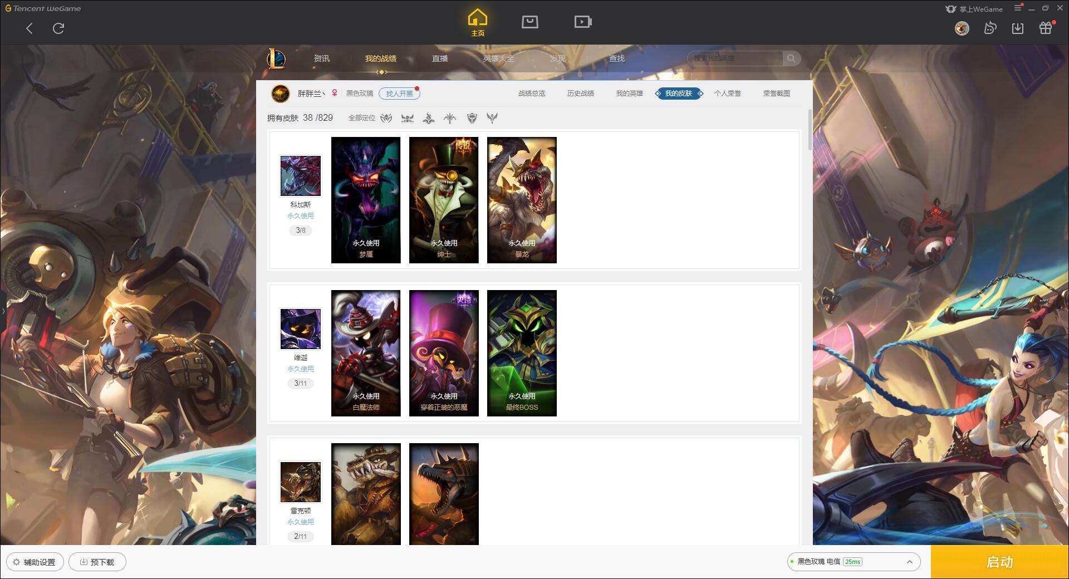Open the 绅士 skin card

click(x=444, y=200)
